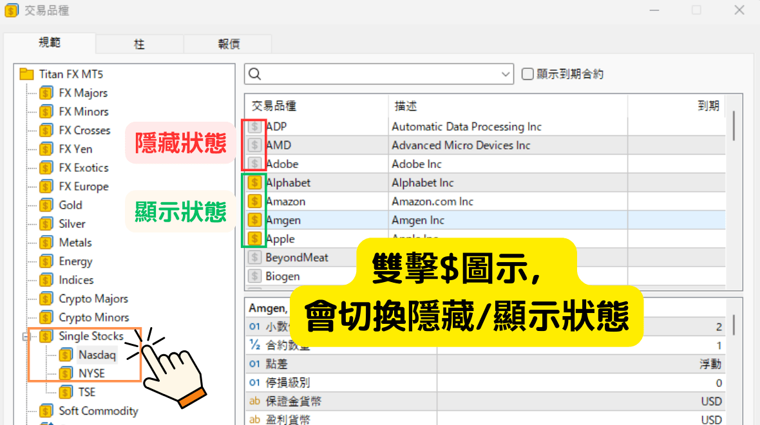
Task: Select the NYSE subgroup in the tree
Action: (x=91, y=373)
